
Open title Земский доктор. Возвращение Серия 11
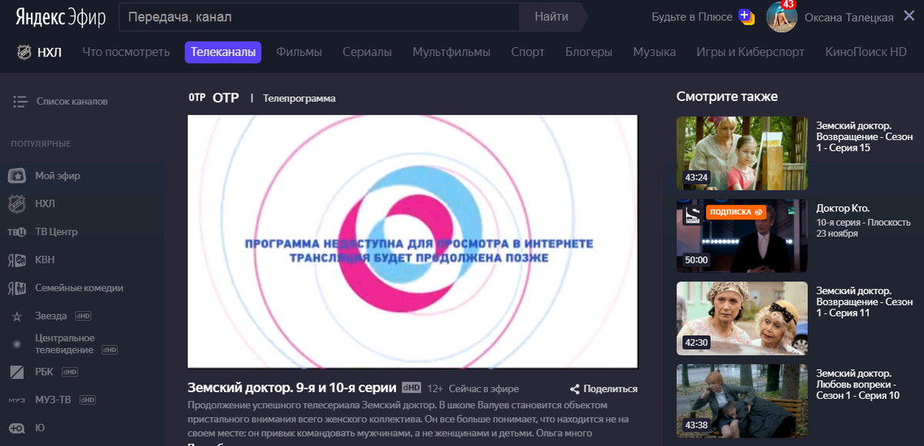pyautogui.click(x=865, y=302)
